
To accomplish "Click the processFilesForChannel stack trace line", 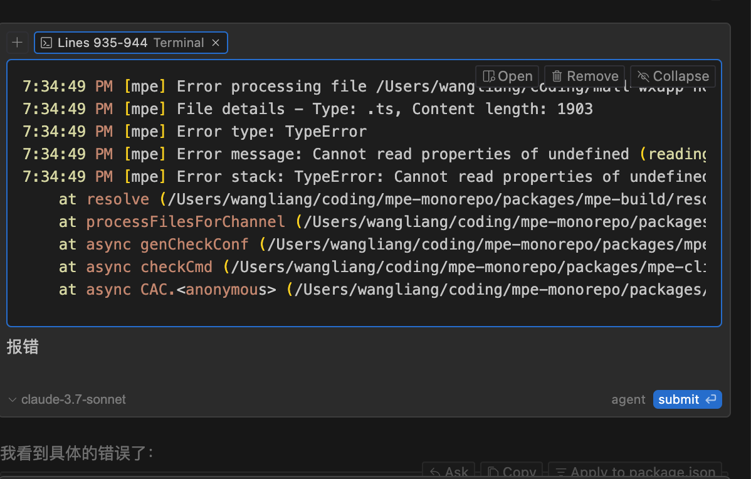I will 186,222.
